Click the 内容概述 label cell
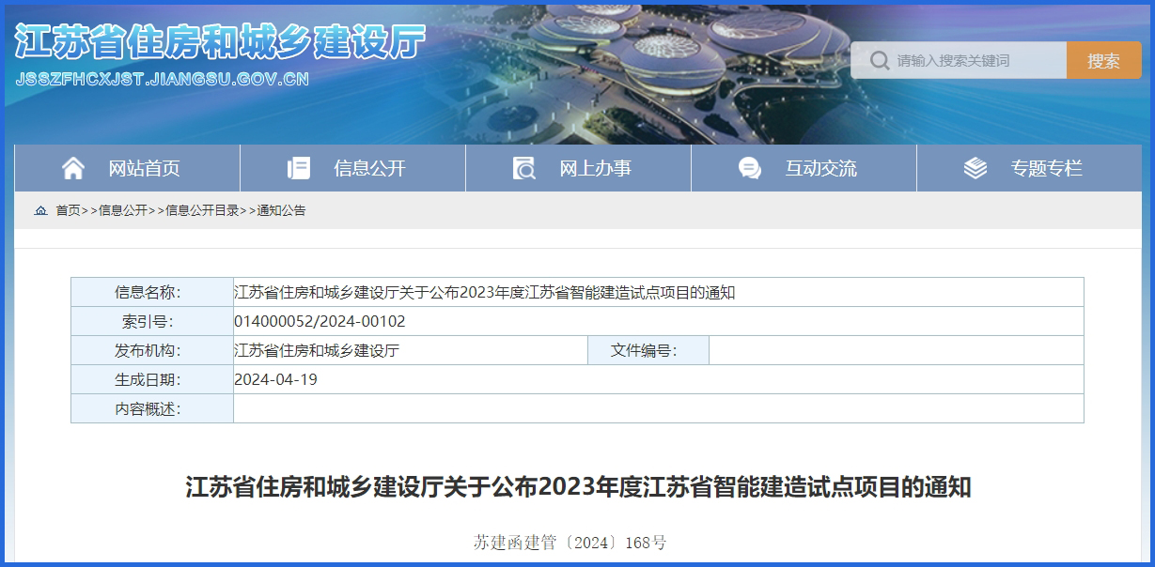Viewport: 1155px width, 567px height. (152, 408)
